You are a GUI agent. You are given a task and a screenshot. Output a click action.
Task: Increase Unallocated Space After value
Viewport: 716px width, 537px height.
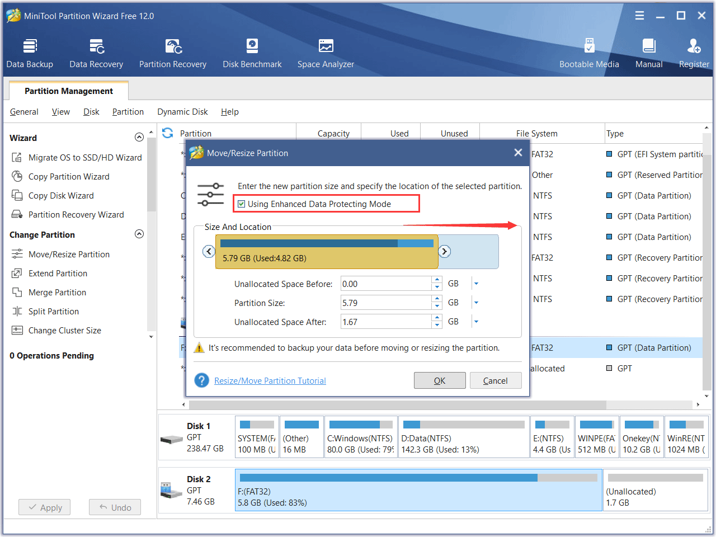[x=437, y=318]
